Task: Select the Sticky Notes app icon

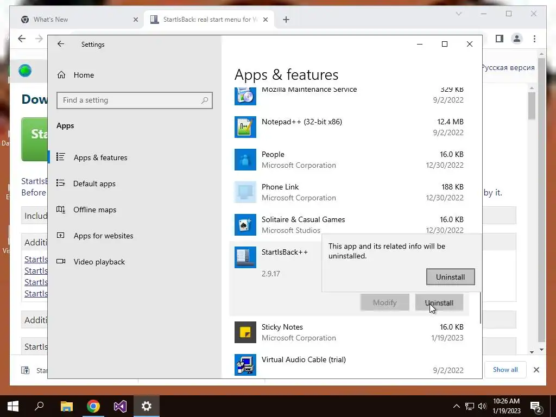Action: click(245, 332)
